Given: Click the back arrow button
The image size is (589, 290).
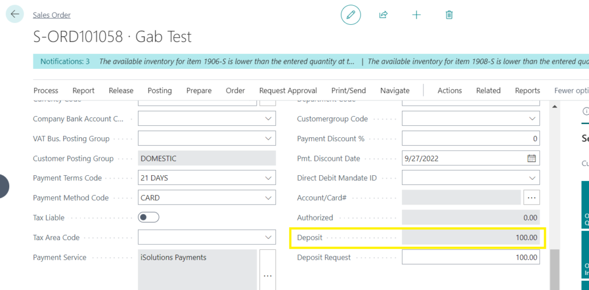Looking at the screenshot, I should point(15,14).
